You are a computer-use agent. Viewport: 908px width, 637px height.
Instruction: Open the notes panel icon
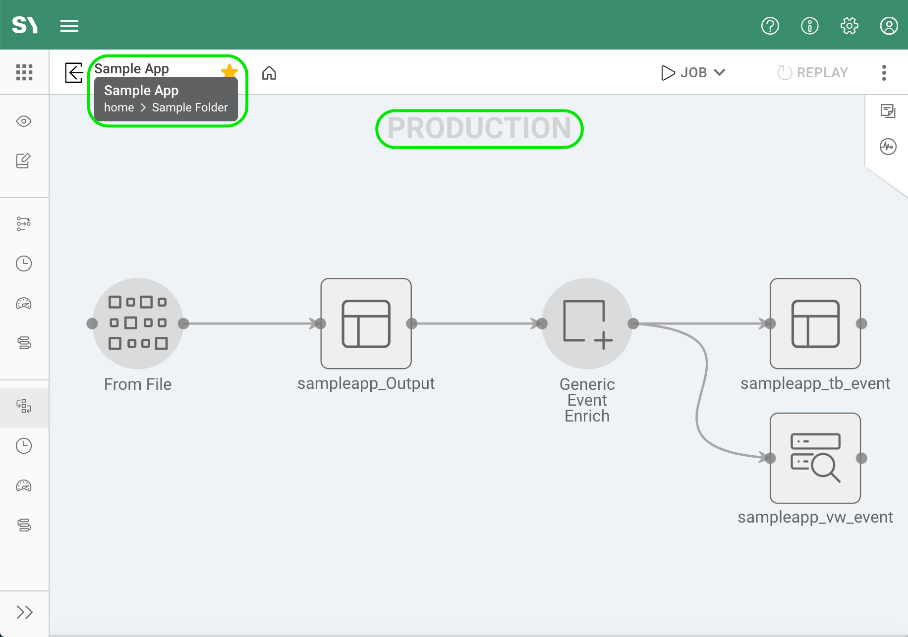[x=888, y=111]
